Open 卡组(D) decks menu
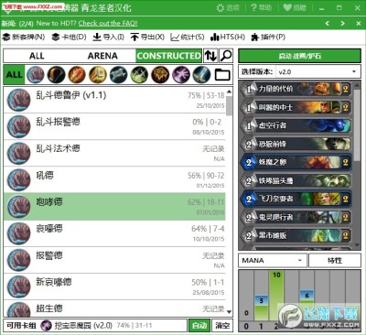This screenshot has height=335, width=366. [x=69, y=38]
